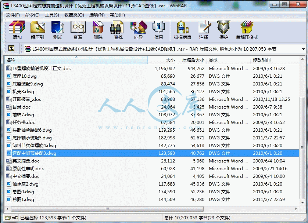The width and height of the screenshot is (308, 223).
Task: Go up one folder level button
Action: [x=11, y=48]
